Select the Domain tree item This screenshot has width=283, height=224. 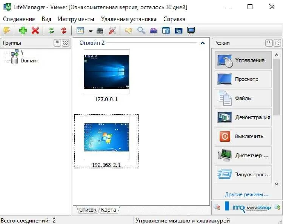tap(29, 61)
